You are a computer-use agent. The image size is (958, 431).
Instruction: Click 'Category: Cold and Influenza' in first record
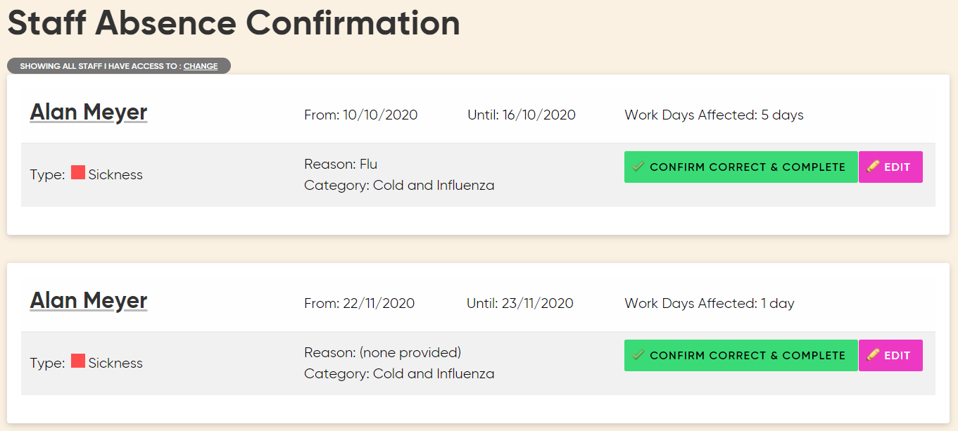coord(399,186)
